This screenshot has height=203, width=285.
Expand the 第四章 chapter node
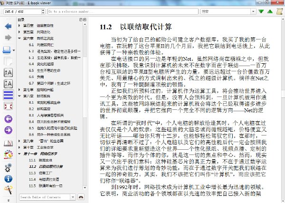[19, 26]
